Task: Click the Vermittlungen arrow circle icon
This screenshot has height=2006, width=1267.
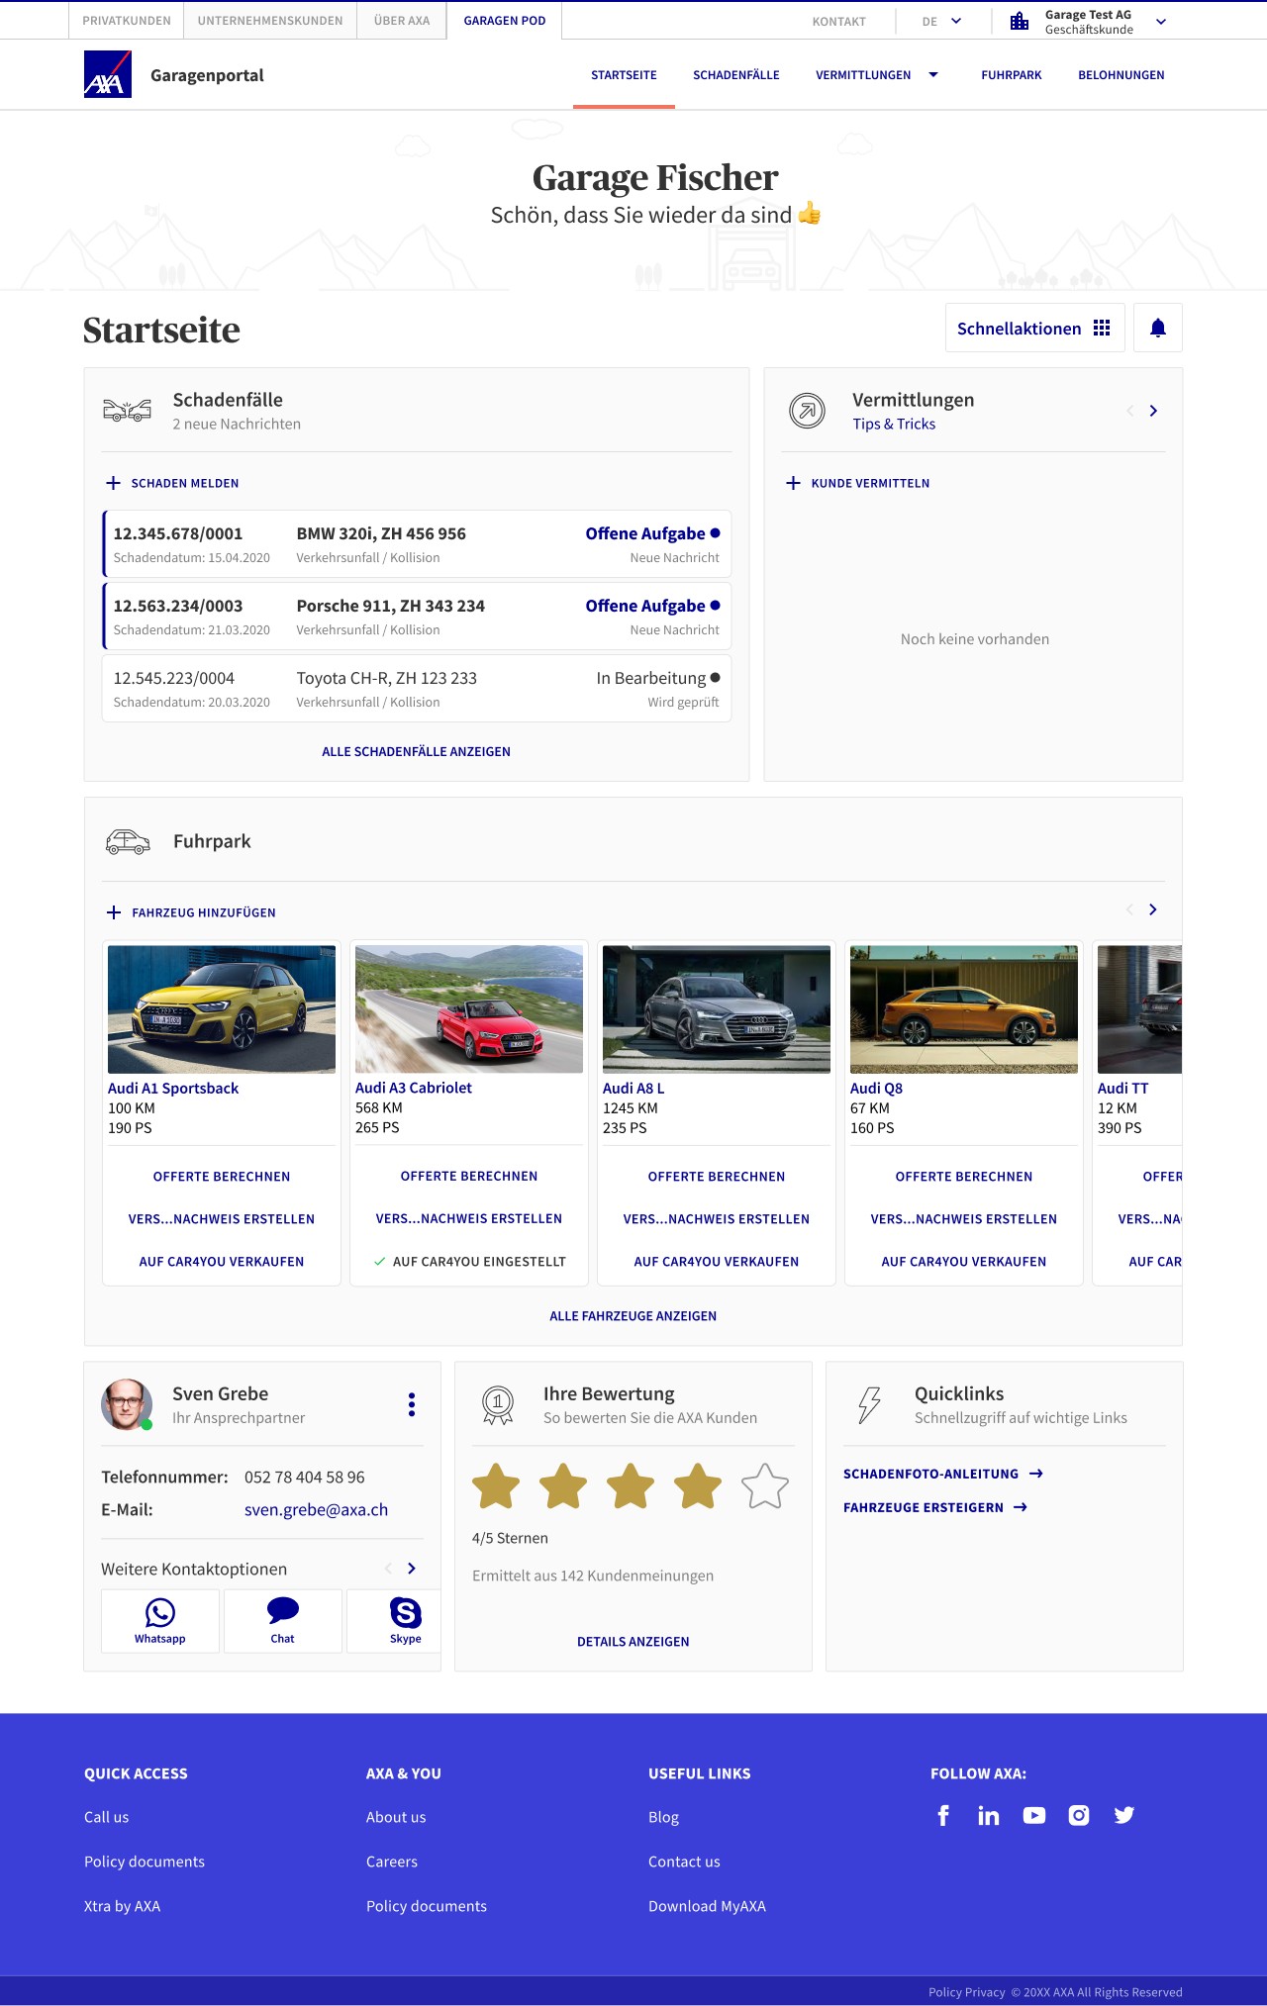Action: tap(807, 410)
